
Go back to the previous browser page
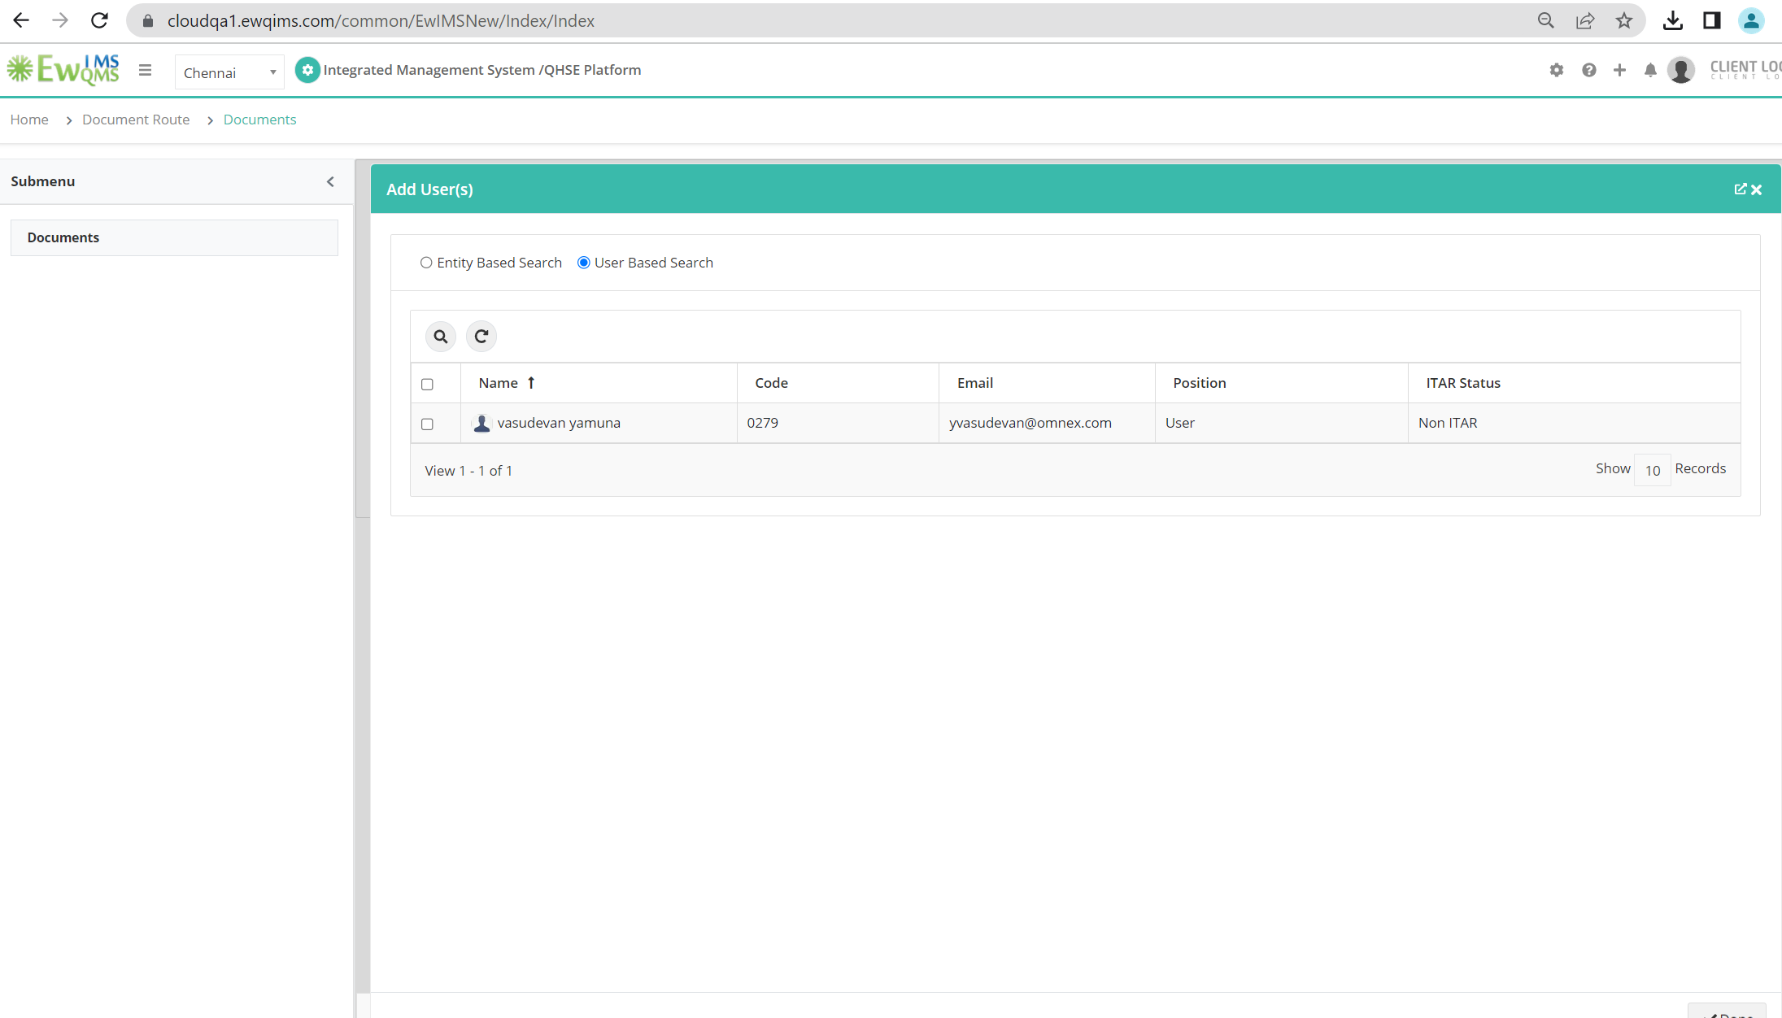[x=21, y=20]
